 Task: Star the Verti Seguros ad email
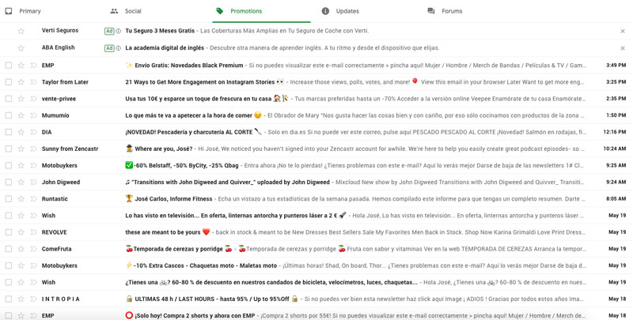point(21,32)
